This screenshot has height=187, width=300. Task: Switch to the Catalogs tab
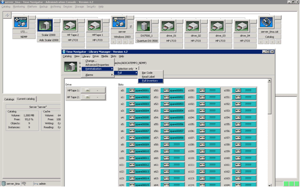(9, 99)
